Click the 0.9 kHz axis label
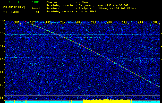This screenshot has height=103, width=162. pyautogui.click(x=2, y=59)
